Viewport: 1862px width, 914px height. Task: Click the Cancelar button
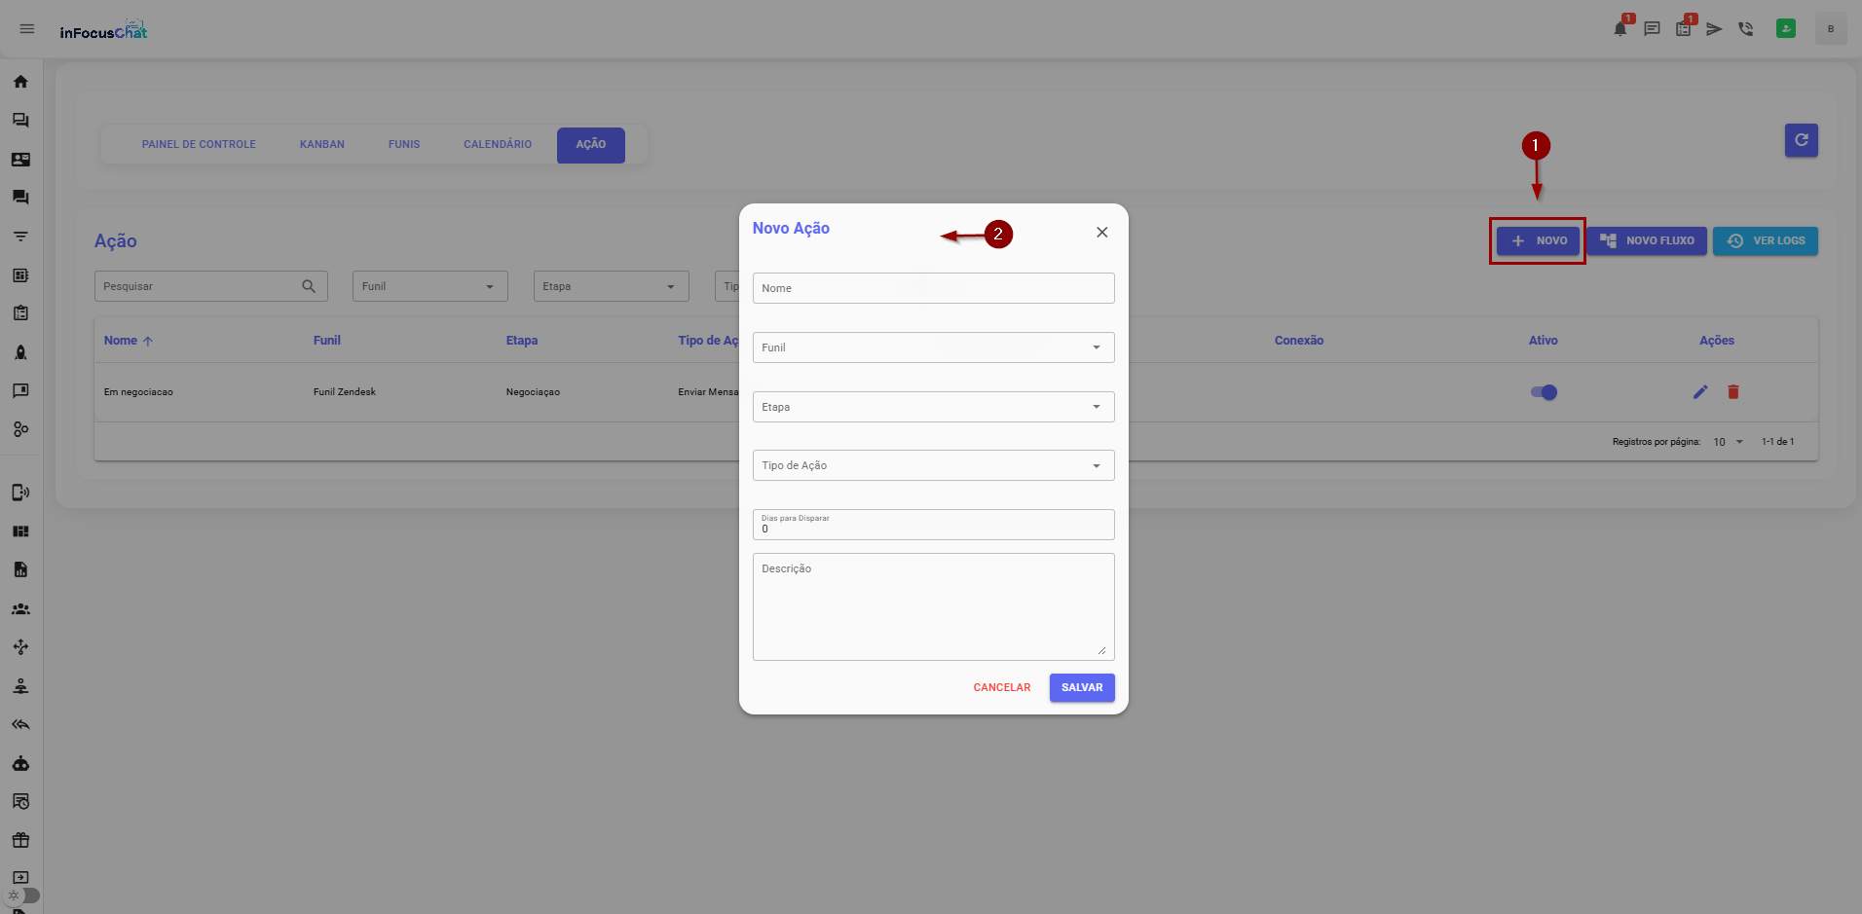(1001, 687)
